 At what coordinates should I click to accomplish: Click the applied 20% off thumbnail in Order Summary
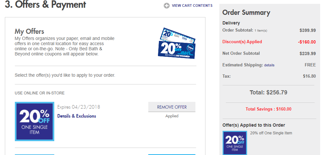tap(235, 143)
